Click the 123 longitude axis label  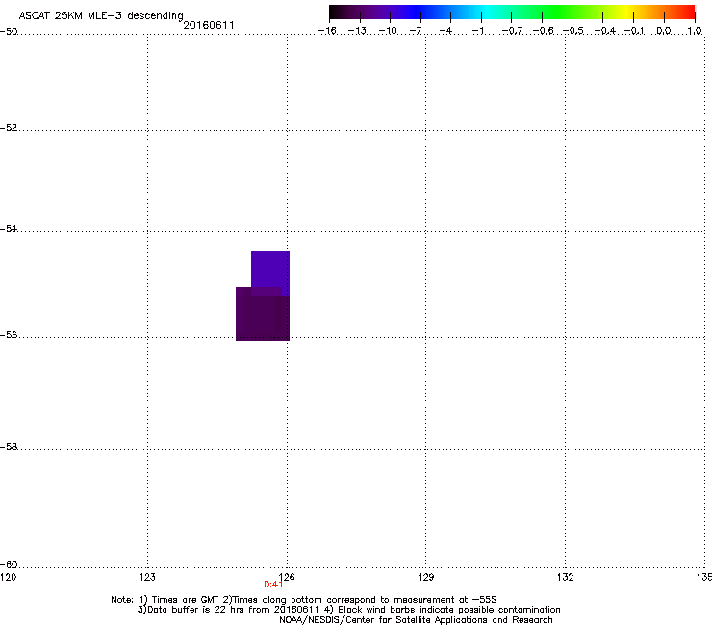[147, 577]
